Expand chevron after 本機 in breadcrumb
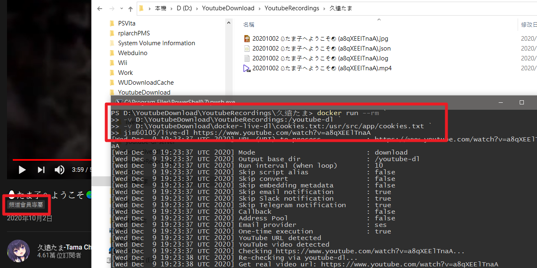The height and width of the screenshot is (268, 537). [x=171, y=8]
